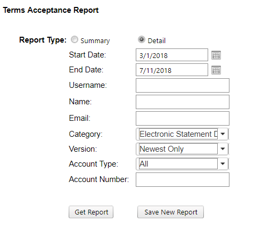Viewport: 263px width, 231px height.
Task: Expand the Category dropdown arrow
Action: [x=223, y=134]
